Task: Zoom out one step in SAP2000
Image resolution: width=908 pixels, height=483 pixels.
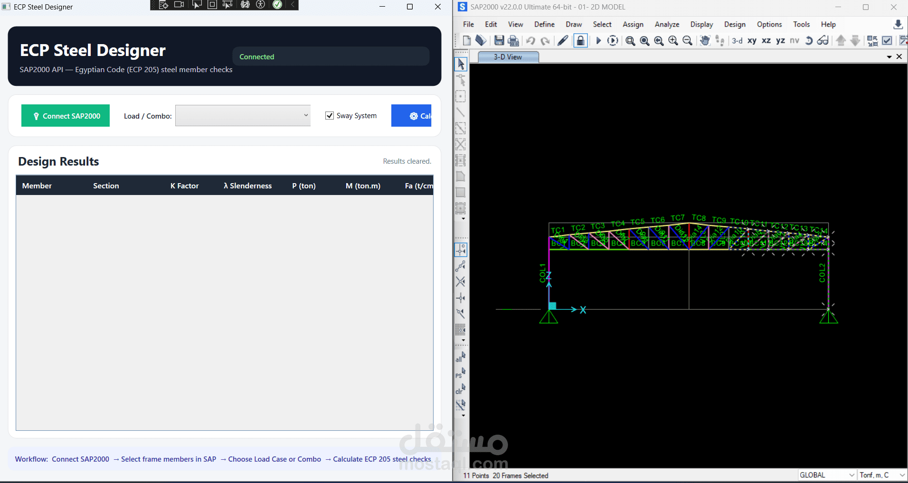Action: pos(687,41)
